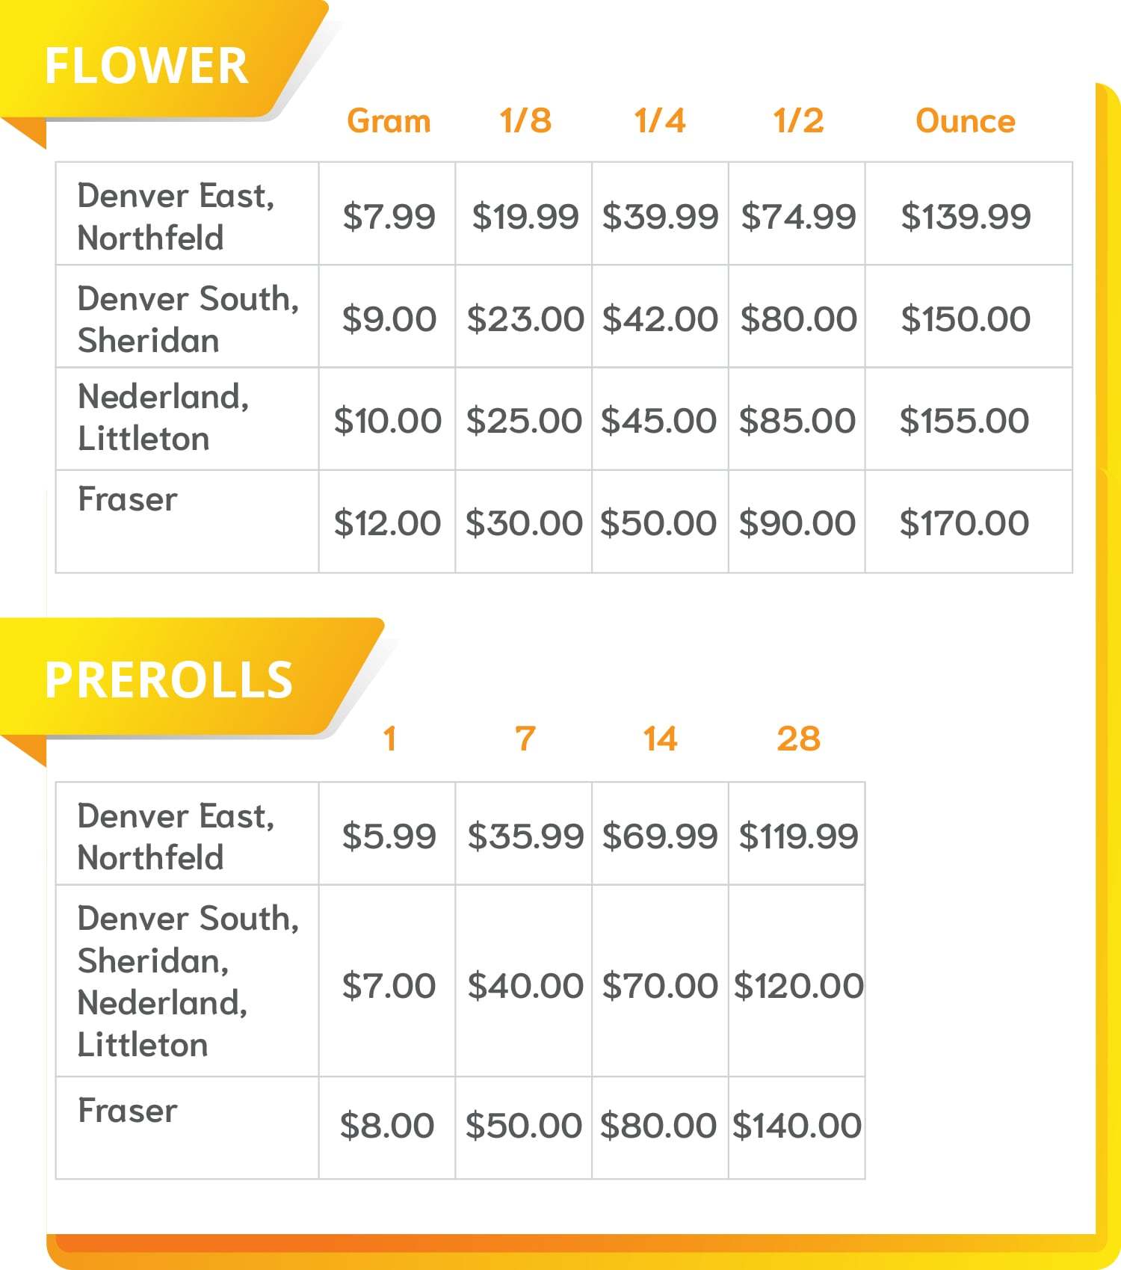
Task: Click the $5.99 single preroll price
Action: [x=389, y=836]
